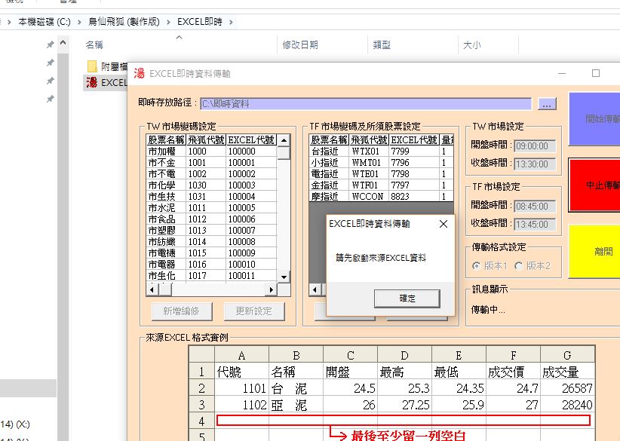Click TF table header 飛狐代號
This screenshot has height=441, width=620.
pos(370,140)
